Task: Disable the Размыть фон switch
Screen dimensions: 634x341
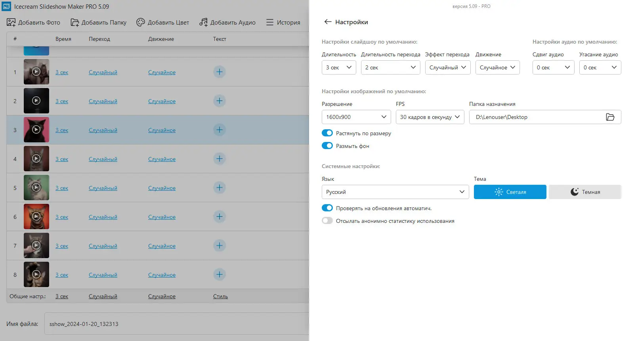Action: pos(327,146)
